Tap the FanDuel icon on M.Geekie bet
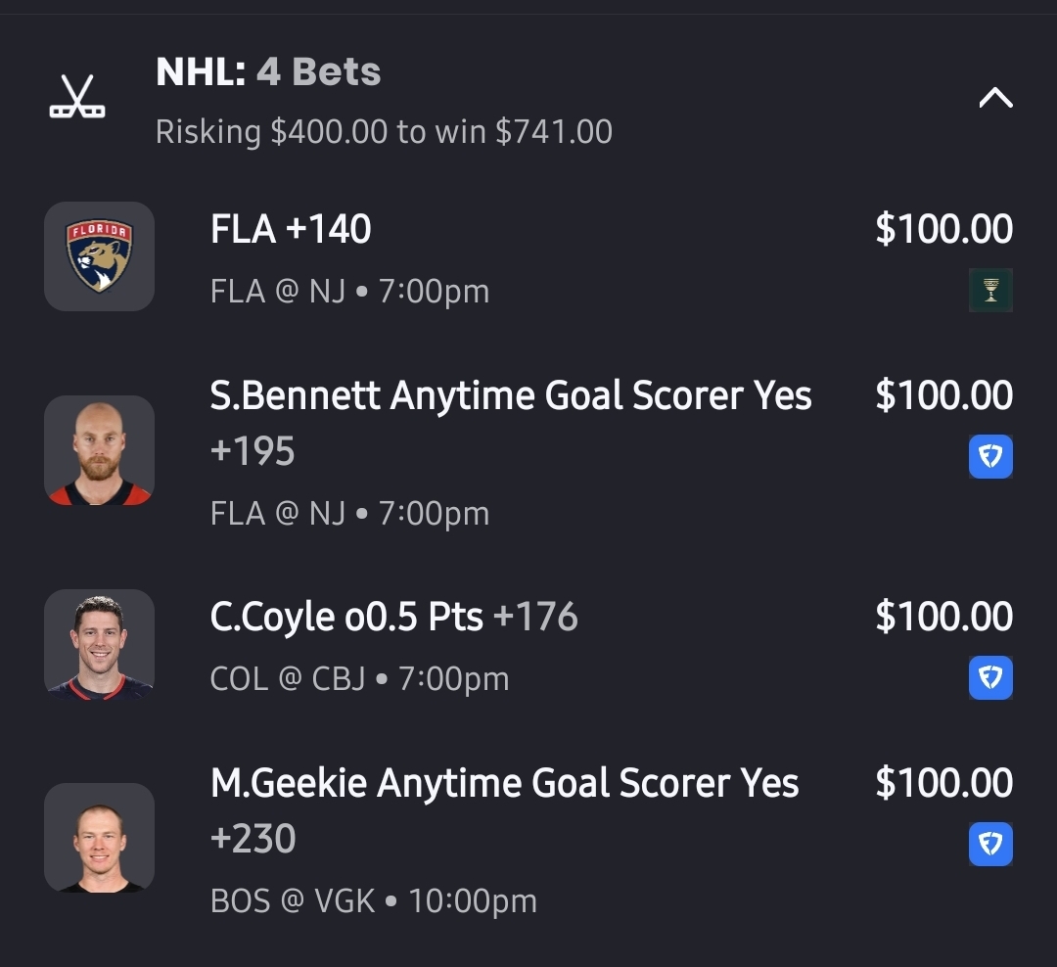Screen dimensions: 1057x967 pyautogui.click(x=990, y=845)
